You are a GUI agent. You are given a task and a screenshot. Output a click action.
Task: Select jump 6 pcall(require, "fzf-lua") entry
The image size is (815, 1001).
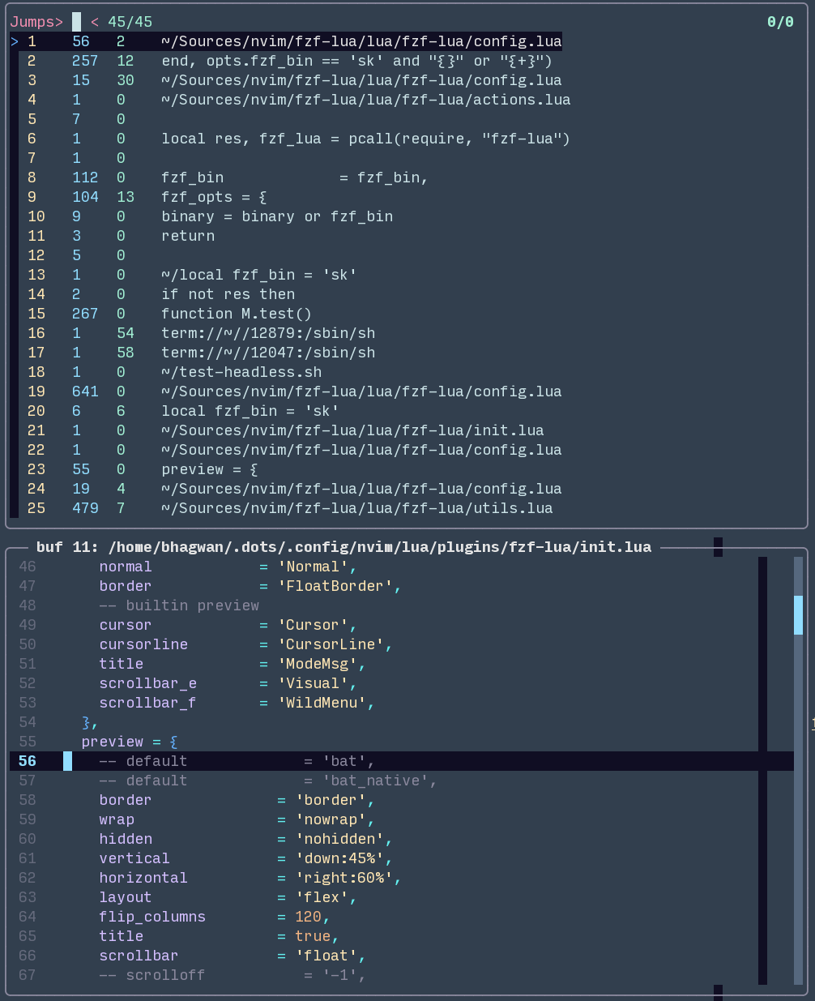click(x=299, y=139)
